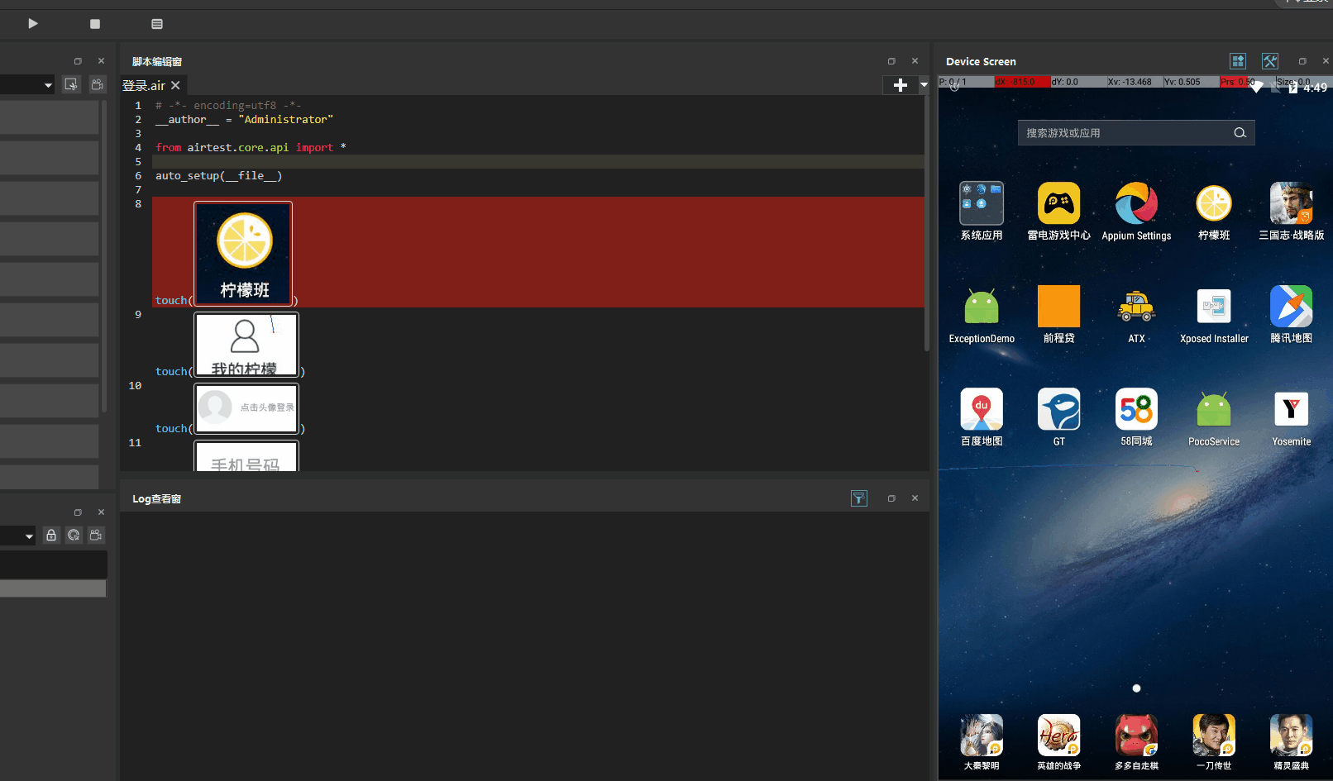Select the 柠檬班 image in touch line 8
Screen dimensions: 1333x781
243,254
